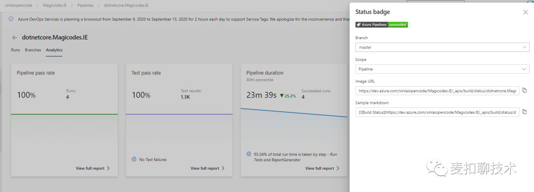Click the Azure Pipelines succeeded badge

tap(381, 25)
